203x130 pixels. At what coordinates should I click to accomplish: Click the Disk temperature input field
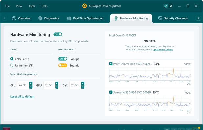click(x=75, y=85)
